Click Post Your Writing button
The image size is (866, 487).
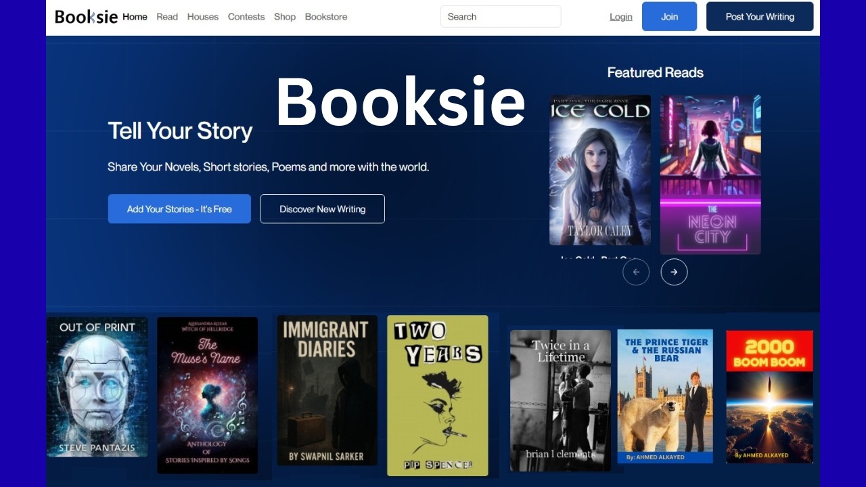click(x=760, y=16)
